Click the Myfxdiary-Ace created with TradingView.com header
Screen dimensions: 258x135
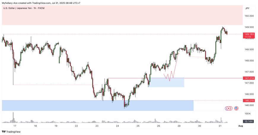pos(41,3)
